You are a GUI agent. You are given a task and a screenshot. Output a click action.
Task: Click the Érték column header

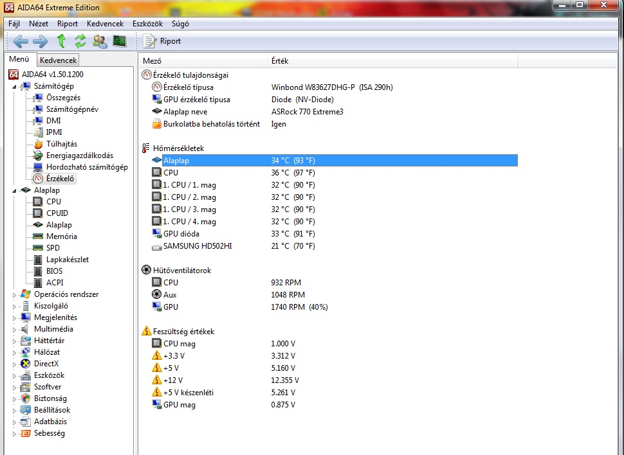[392, 61]
